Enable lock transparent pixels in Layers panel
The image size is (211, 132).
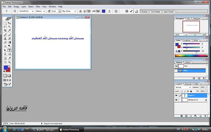click(182, 91)
